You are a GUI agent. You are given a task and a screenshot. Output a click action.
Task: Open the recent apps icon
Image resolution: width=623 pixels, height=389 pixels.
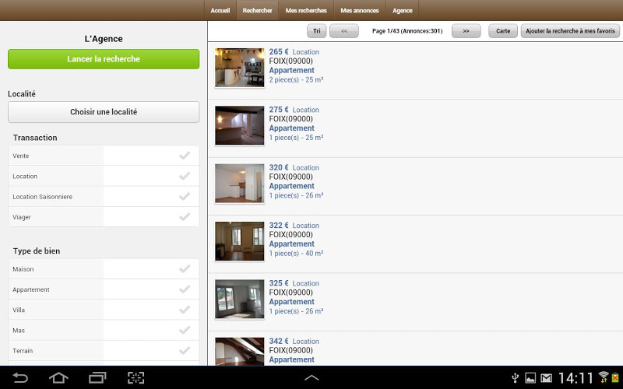97,377
